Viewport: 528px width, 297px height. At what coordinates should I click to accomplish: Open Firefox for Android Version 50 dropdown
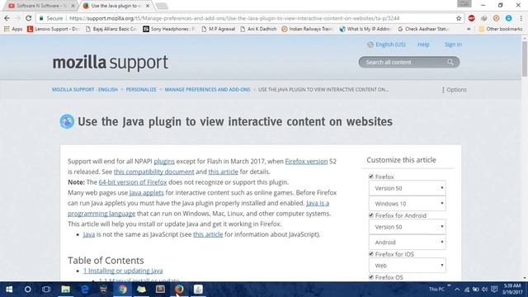click(407, 227)
